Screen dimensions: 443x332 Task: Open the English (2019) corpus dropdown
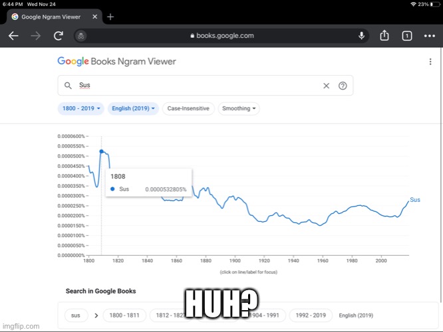tap(133, 109)
